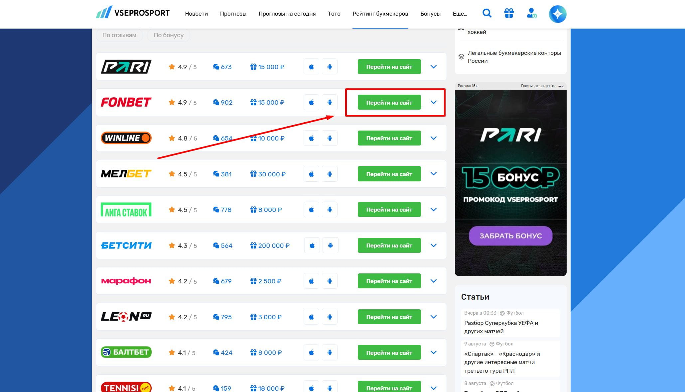The width and height of the screenshot is (685, 392).
Task: Expand the Балтбет bookmaker details
Action: pos(434,352)
